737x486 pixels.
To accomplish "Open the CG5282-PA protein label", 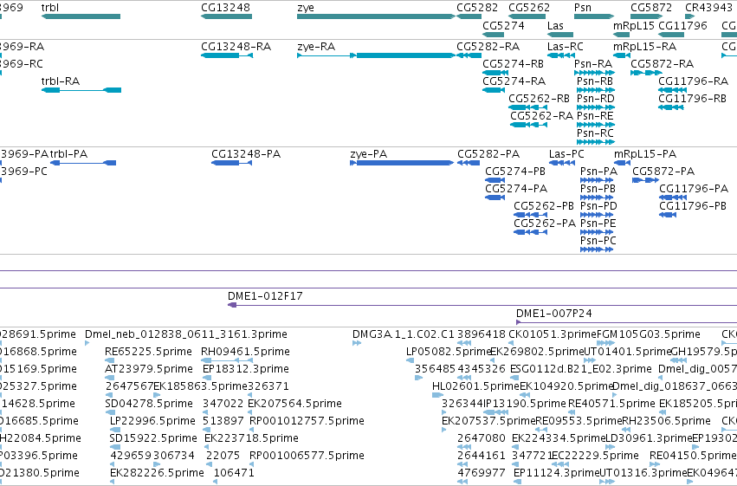I will (488, 154).
